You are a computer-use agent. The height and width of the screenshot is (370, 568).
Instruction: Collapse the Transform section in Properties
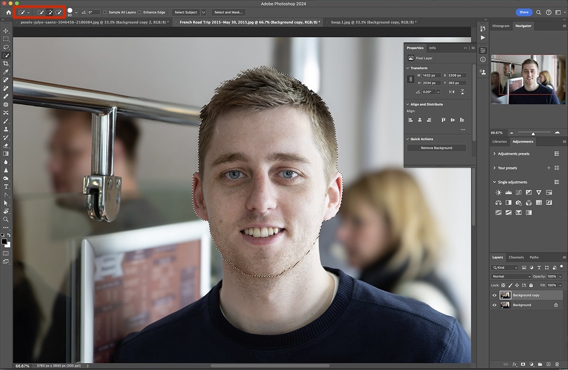(408, 68)
